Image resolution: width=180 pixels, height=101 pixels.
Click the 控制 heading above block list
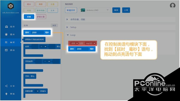point(26,26)
